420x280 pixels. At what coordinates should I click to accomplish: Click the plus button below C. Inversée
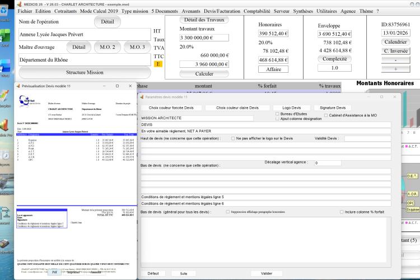[x=395, y=69]
